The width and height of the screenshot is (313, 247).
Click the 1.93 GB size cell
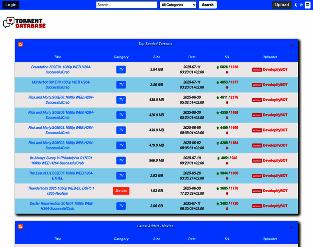click(x=156, y=191)
